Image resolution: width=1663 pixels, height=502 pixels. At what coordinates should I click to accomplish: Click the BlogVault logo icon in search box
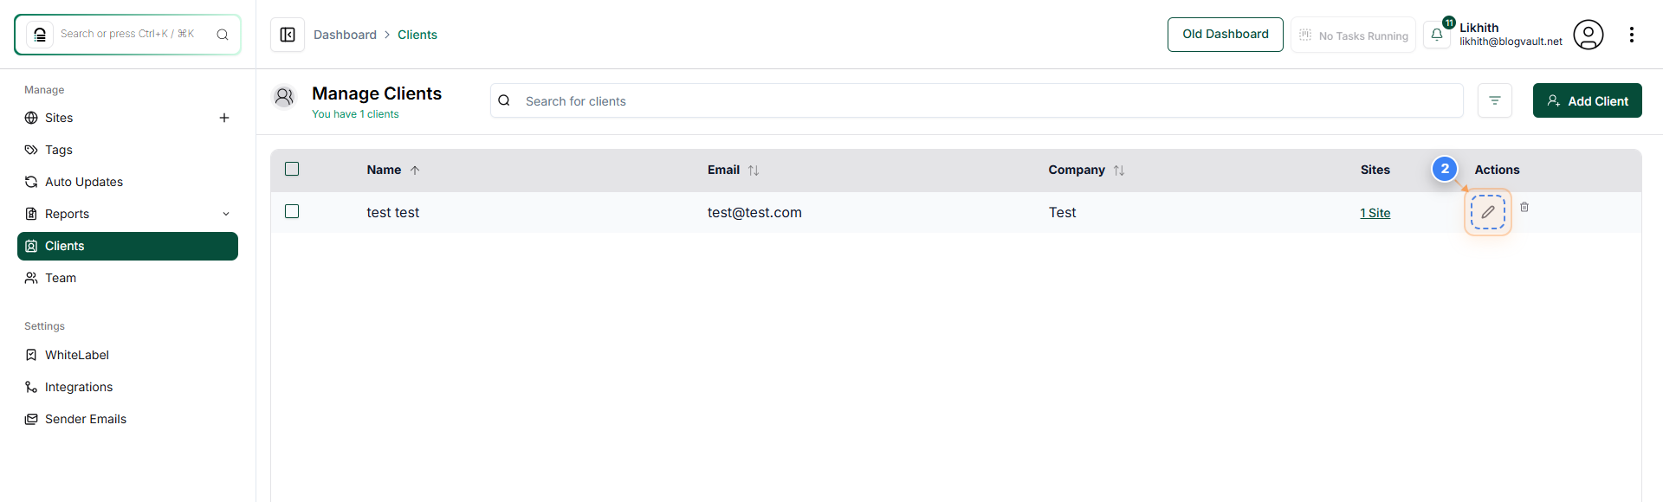40,35
